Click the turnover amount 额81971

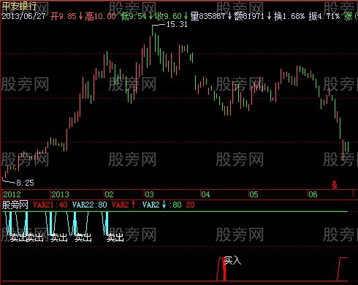tap(249, 16)
